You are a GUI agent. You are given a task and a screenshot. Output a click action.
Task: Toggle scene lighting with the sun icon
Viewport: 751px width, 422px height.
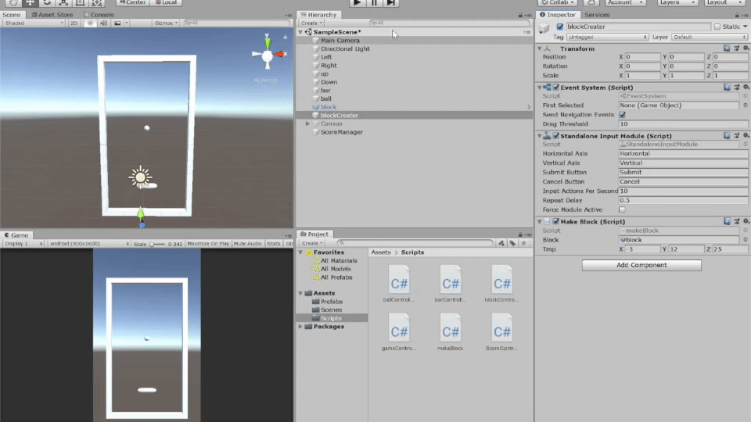(x=90, y=23)
